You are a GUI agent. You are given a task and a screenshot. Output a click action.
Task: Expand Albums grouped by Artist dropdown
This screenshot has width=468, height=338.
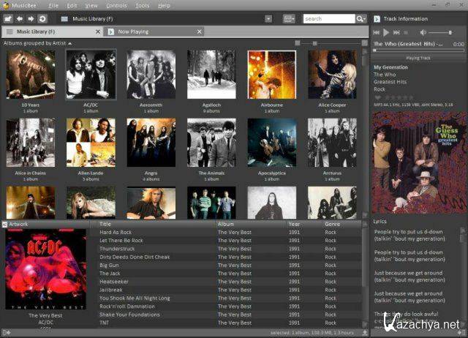click(x=70, y=44)
